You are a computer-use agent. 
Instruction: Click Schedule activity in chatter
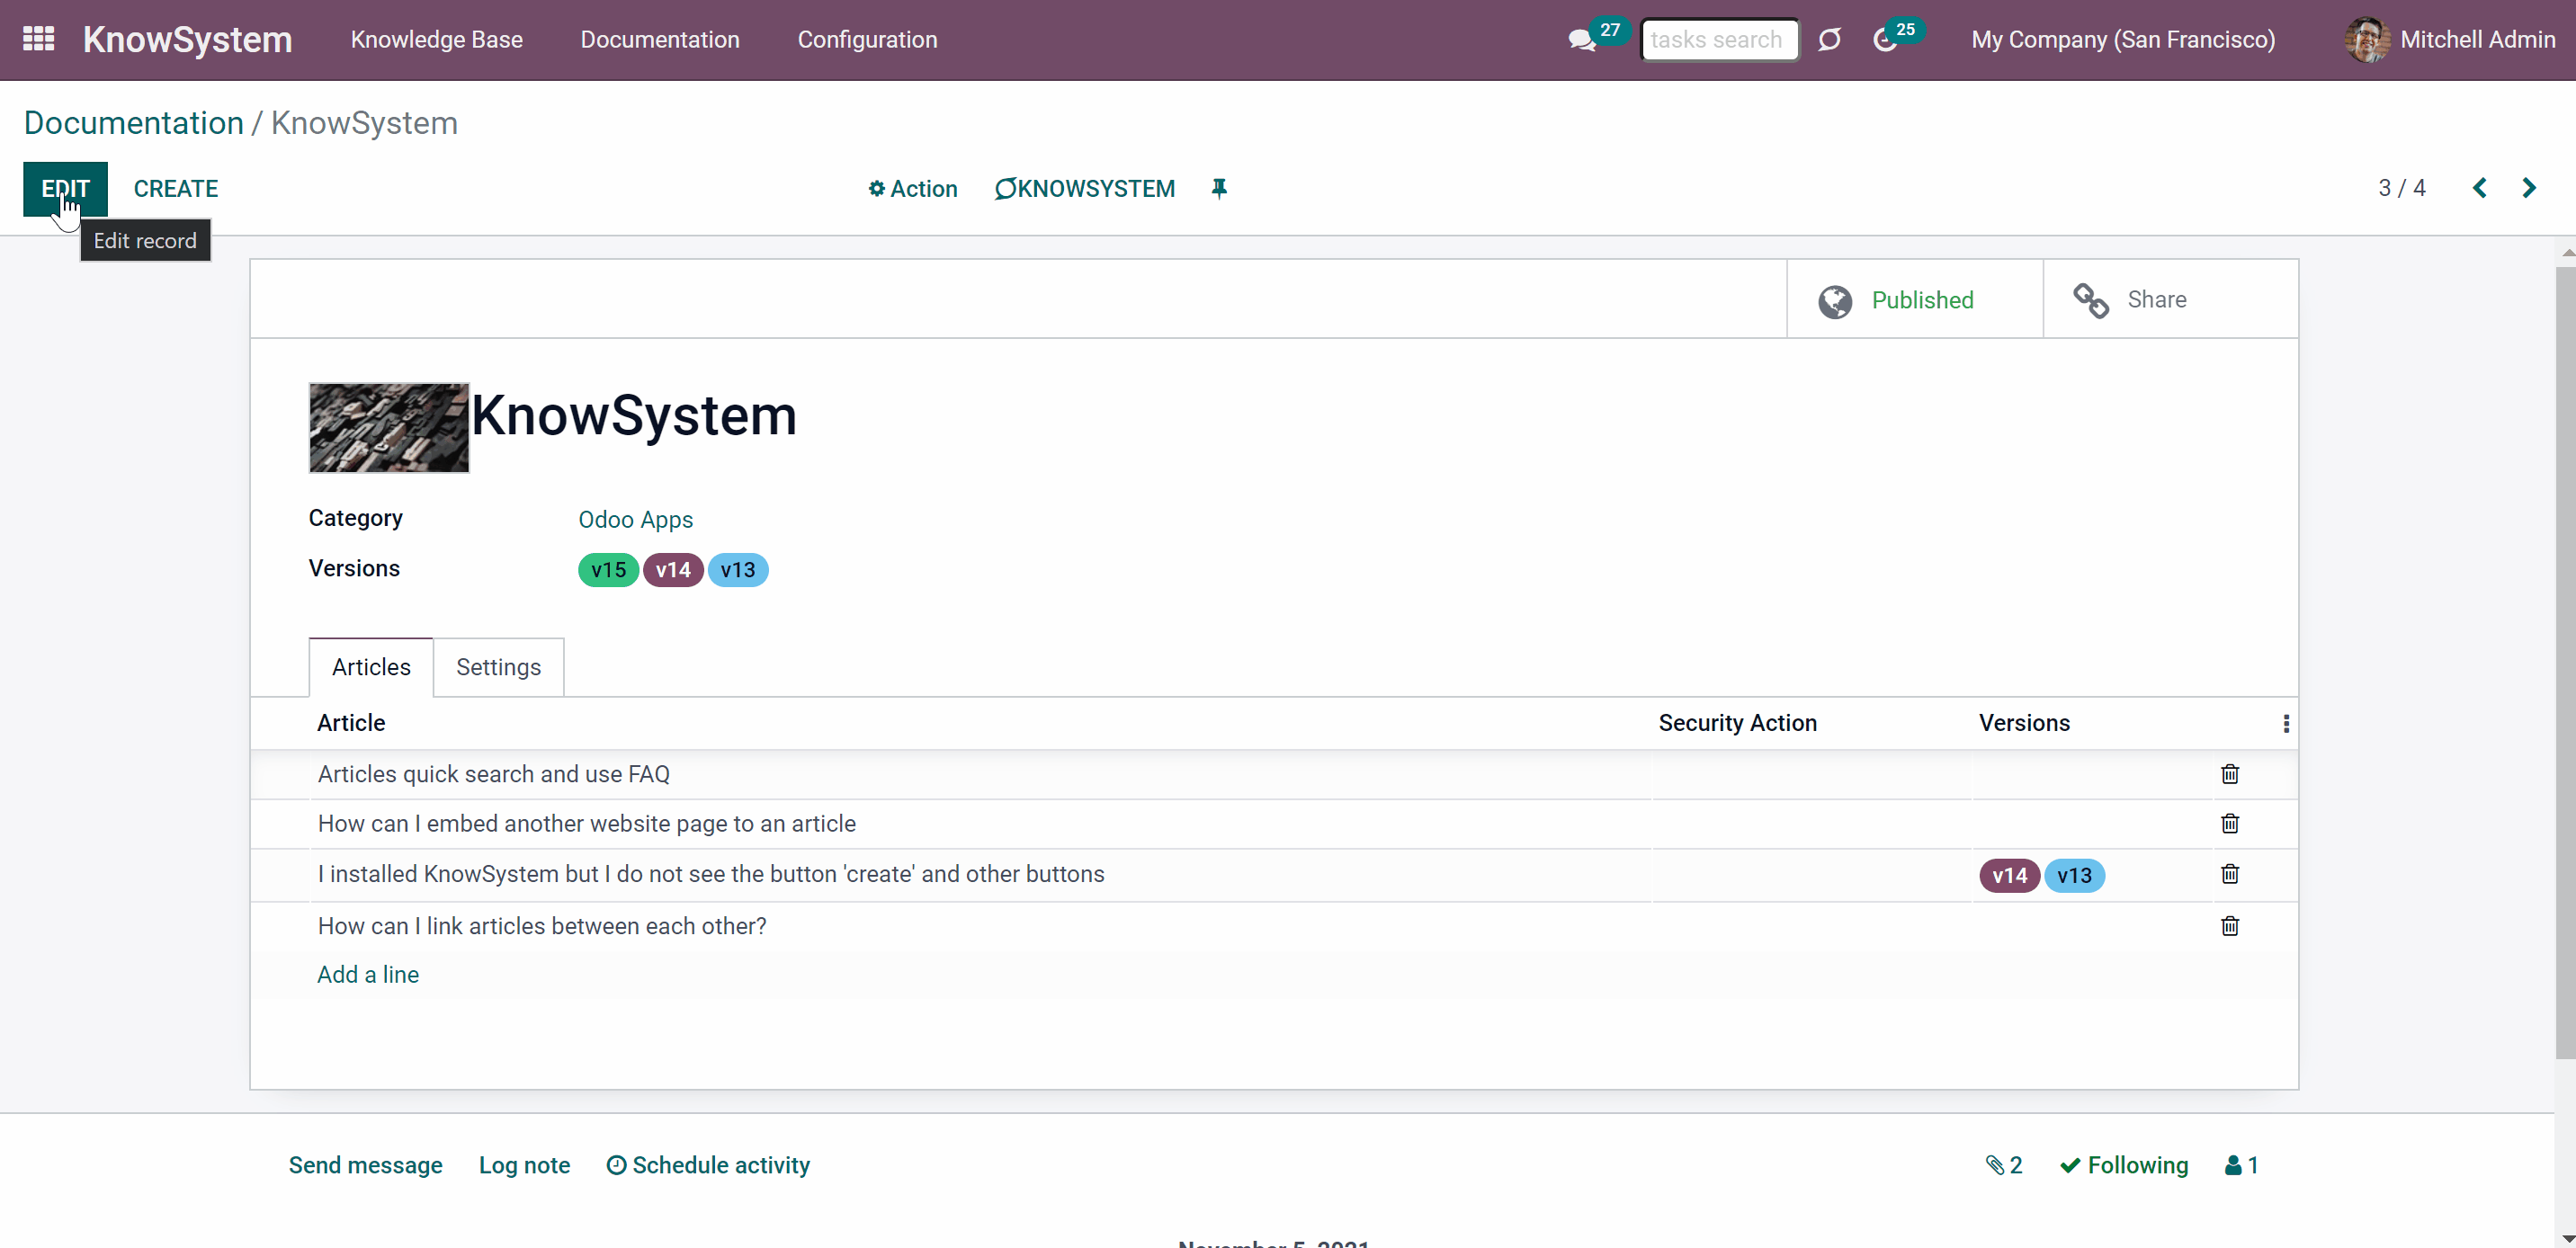708,1165
